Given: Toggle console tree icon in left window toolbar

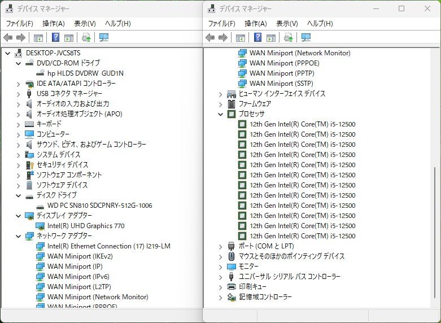Looking at the screenshot, I should (38, 38).
